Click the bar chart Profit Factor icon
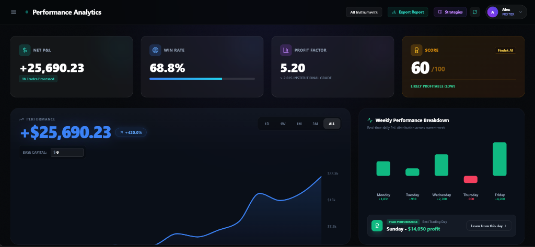 (x=286, y=50)
